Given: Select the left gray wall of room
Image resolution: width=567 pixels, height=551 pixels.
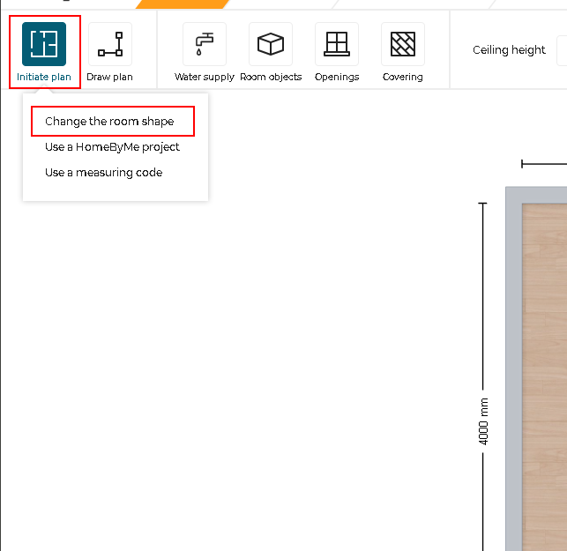Looking at the screenshot, I should click(512, 370).
